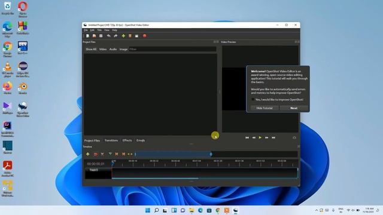The height and width of the screenshot is (215, 383).
Task: Fast forward the video preview
Action: tap(267, 138)
